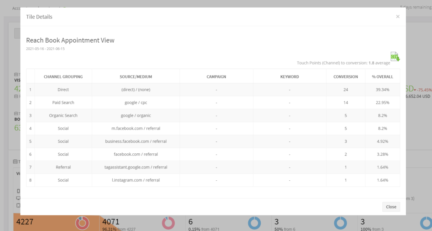Click the Reach Book Appointment View title
This screenshot has height=231, width=432.
pyautogui.click(x=70, y=41)
